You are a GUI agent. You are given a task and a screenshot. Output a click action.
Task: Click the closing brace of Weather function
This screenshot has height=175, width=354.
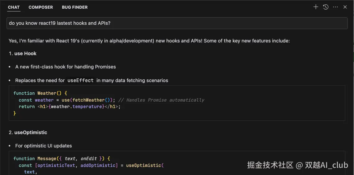tap(15, 113)
